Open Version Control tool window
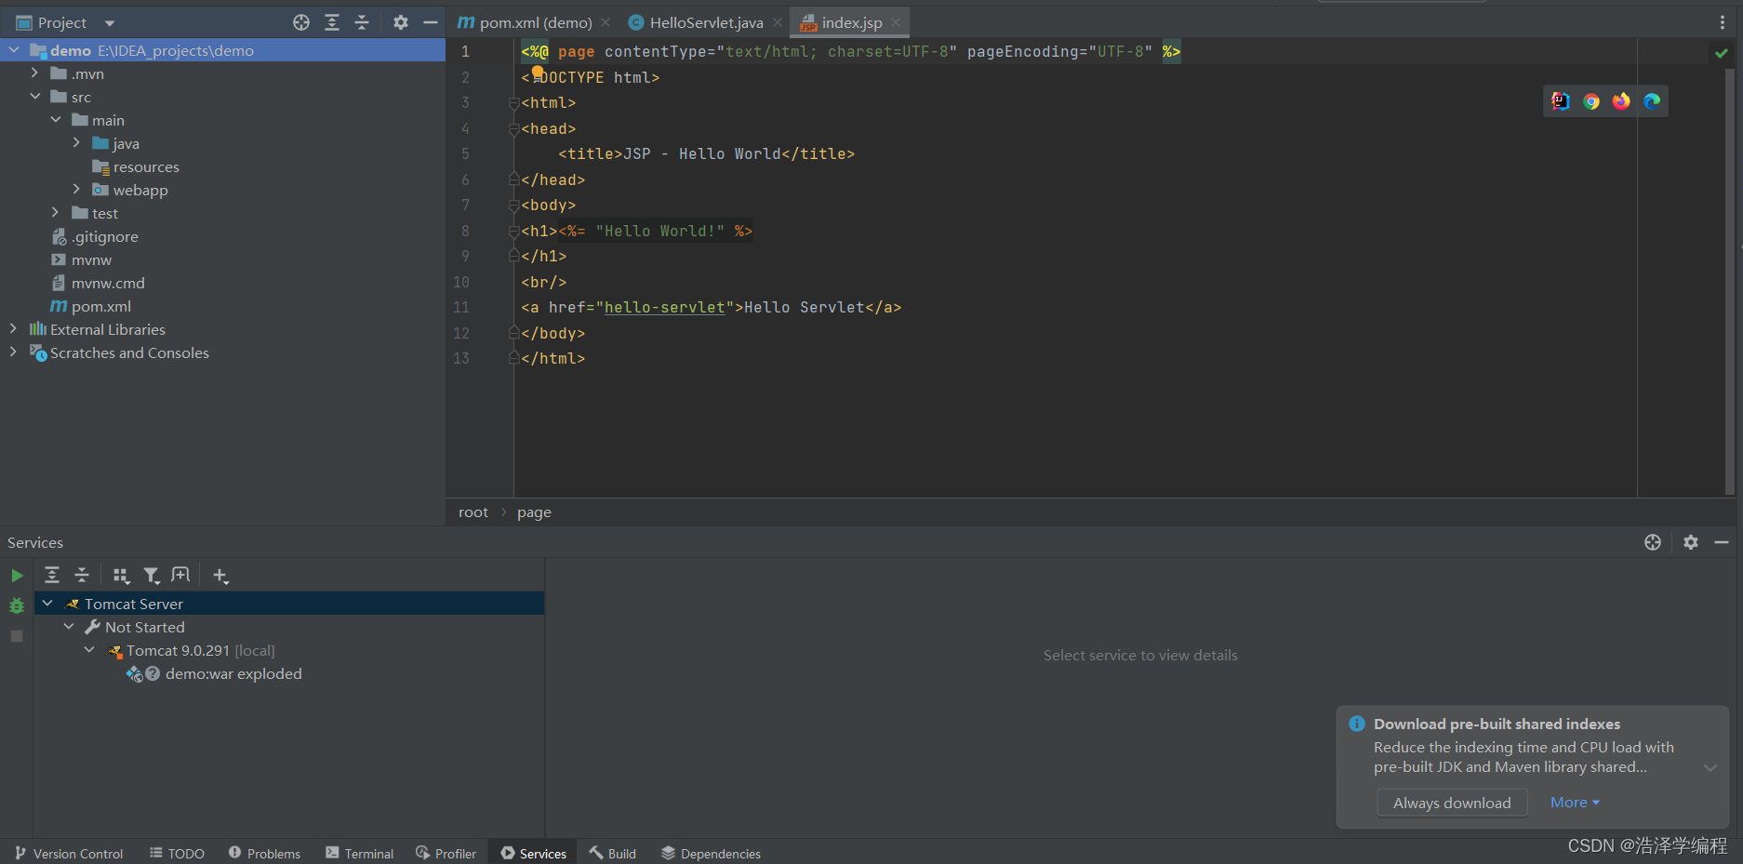The width and height of the screenshot is (1743, 864). tap(69, 854)
